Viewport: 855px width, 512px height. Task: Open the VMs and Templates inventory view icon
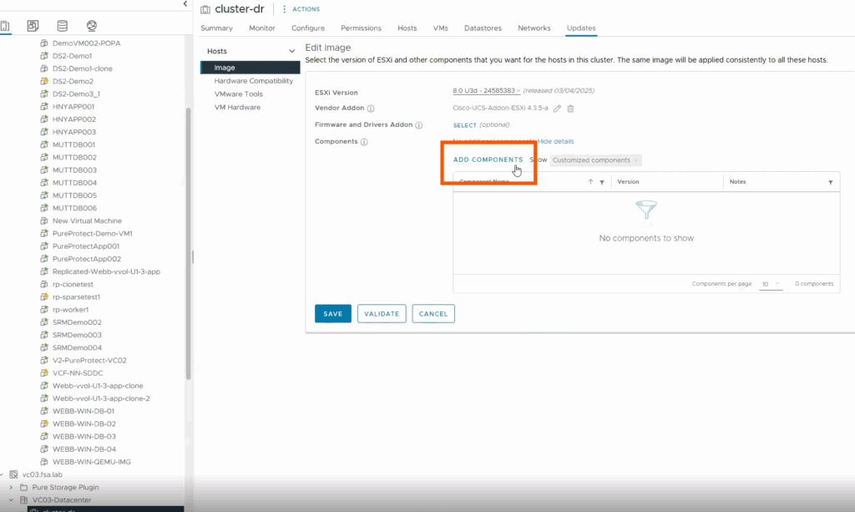coord(33,27)
